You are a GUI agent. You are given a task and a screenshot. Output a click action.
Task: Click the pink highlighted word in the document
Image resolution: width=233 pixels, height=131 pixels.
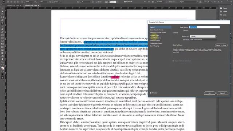pyautogui.click(x=115, y=77)
